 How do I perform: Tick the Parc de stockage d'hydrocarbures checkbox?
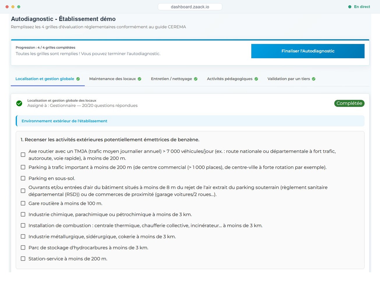pyautogui.click(x=23, y=248)
